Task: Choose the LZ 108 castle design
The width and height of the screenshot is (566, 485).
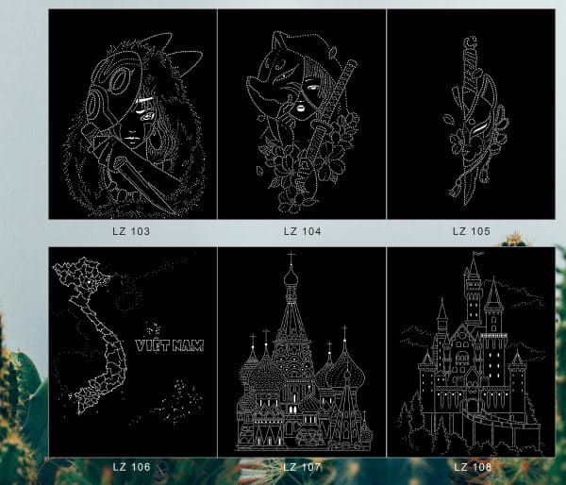Action: pos(471,351)
